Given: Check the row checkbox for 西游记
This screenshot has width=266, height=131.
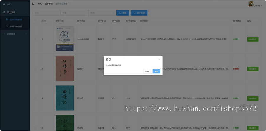Looking at the screenshot, I should [x=35, y=98].
